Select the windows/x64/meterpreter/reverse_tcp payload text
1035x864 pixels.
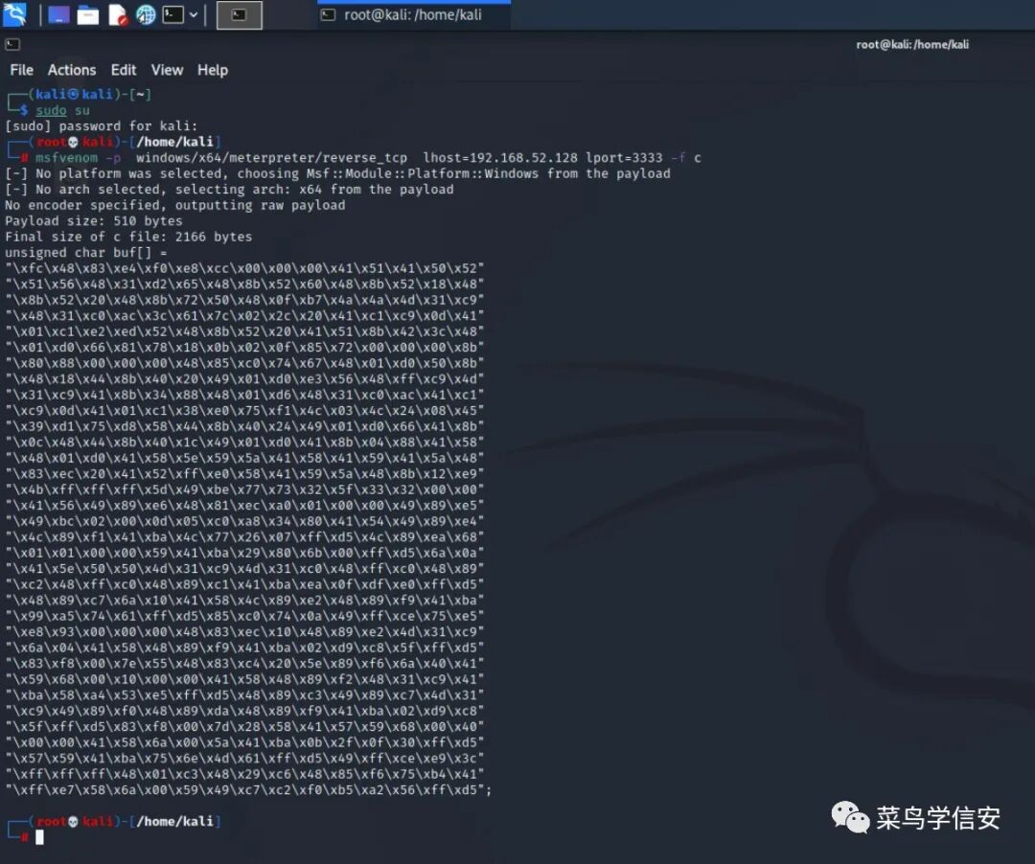pos(271,158)
